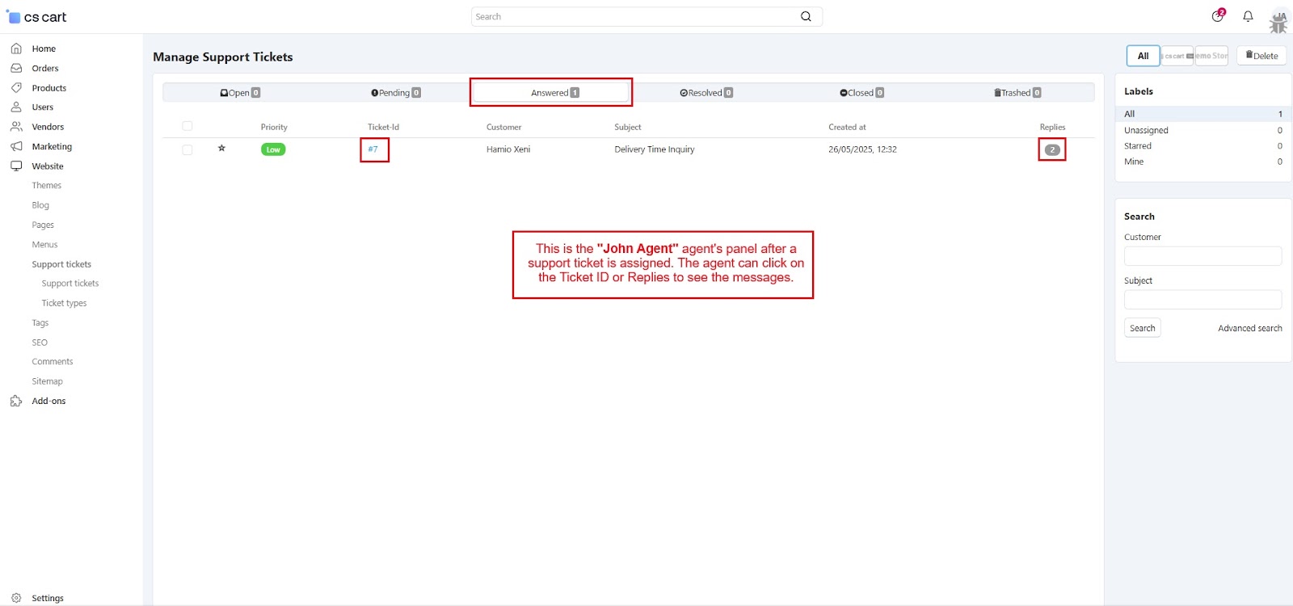Click the green Low priority badge

click(x=273, y=149)
